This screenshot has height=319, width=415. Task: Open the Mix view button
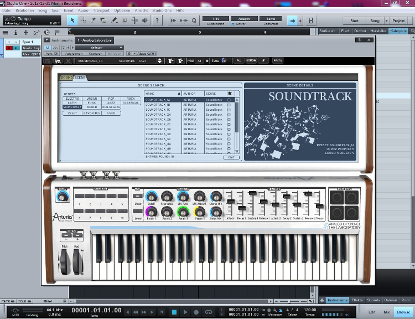[387, 312]
